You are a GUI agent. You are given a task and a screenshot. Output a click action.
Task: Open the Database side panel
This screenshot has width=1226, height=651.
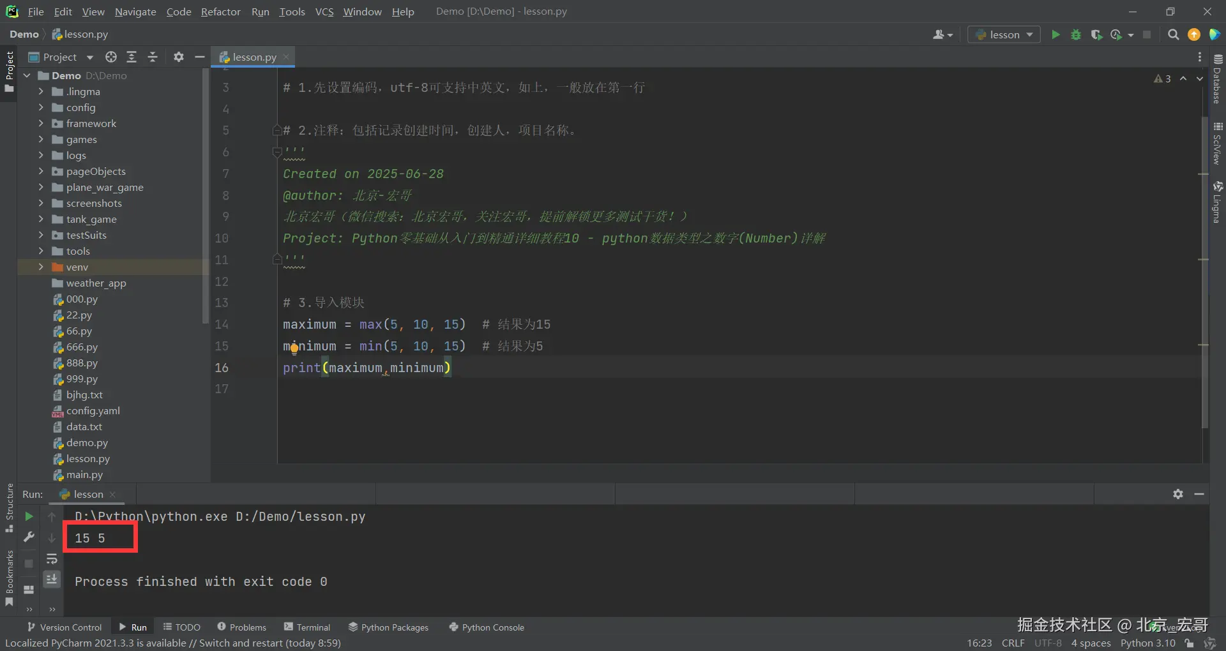point(1218,79)
